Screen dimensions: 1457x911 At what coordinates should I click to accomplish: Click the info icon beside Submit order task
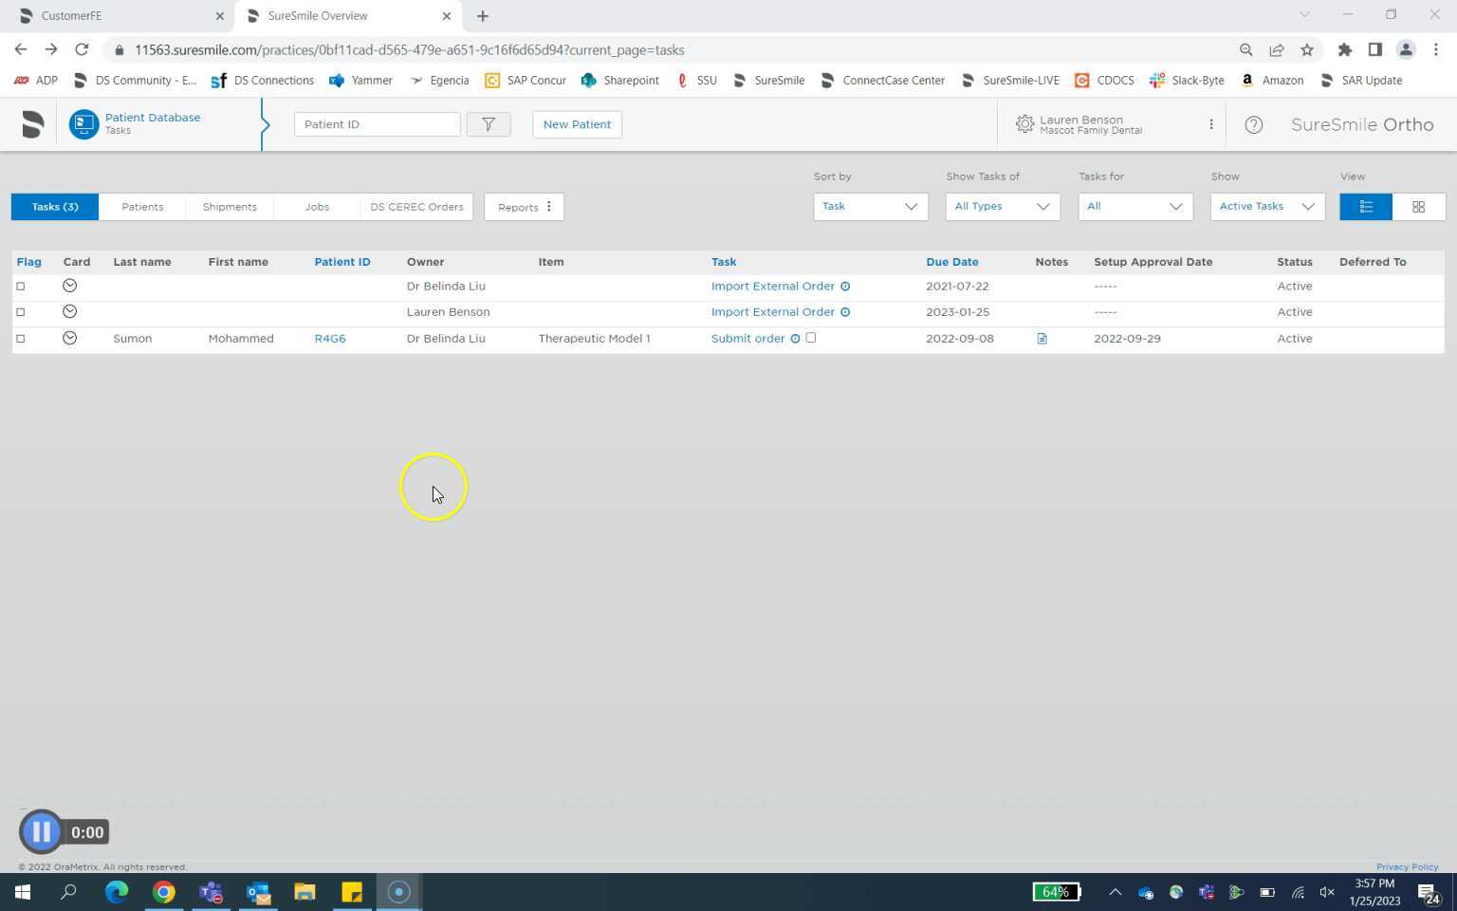[x=795, y=338]
